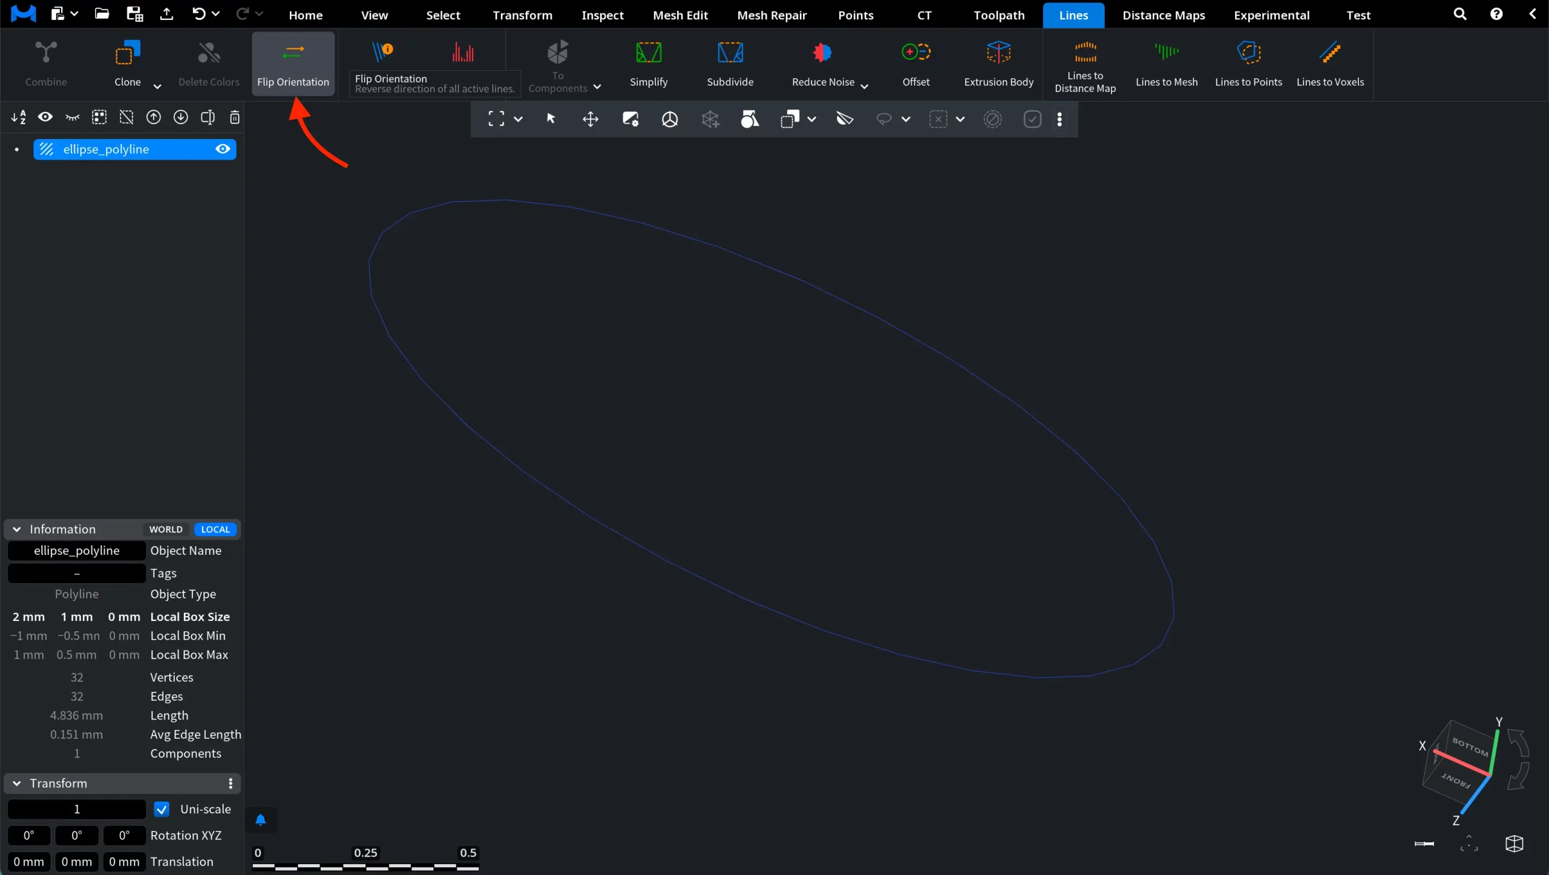This screenshot has height=875, width=1549.
Task: Toggle orthographic cube view icon
Action: coord(1514,844)
